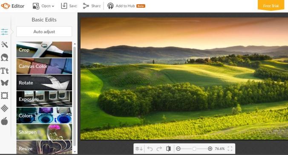Open the Open image menu
This screenshot has width=288, height=155.
[43, 6]
